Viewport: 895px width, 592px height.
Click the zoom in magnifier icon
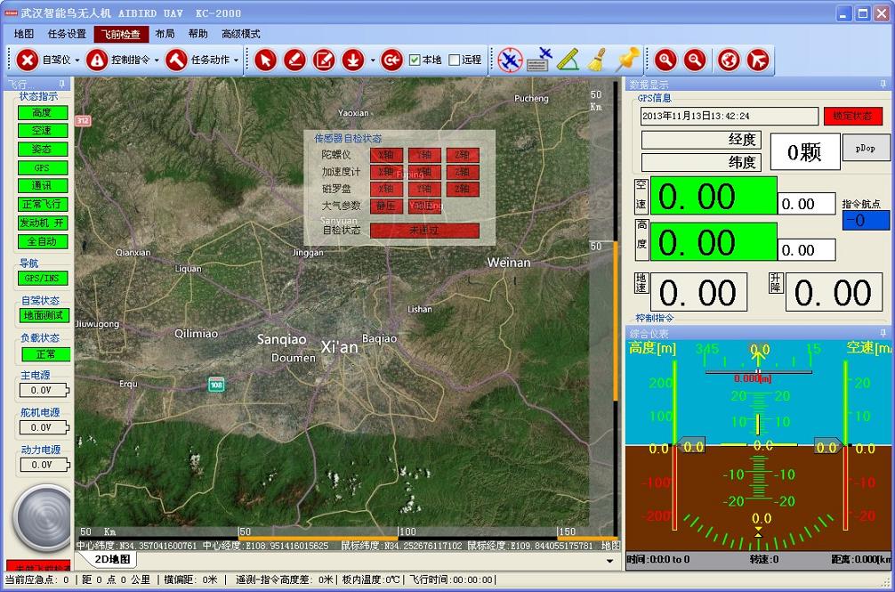(x=665, y=60)
